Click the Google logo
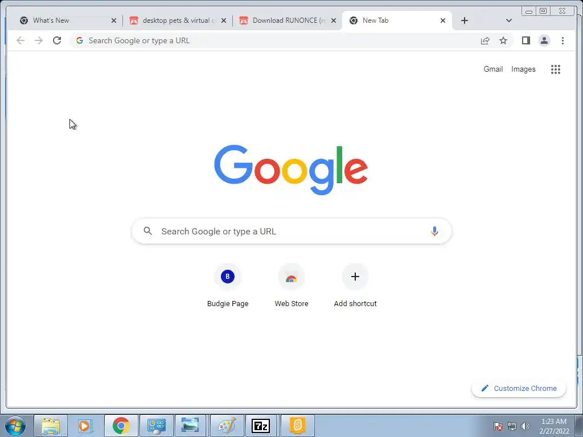The height and width of the screenshot is (437, 583). point(291,170)
